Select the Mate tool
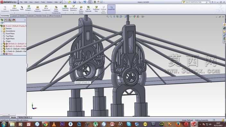This screenshot has width=226, height=127. click(x=22, y=8)
